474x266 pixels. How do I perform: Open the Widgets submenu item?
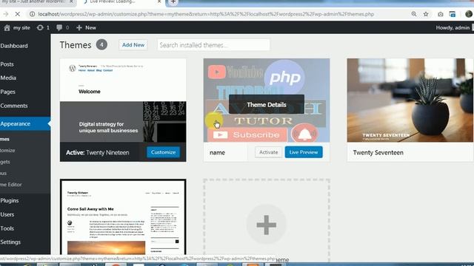(x=5, y=162)
